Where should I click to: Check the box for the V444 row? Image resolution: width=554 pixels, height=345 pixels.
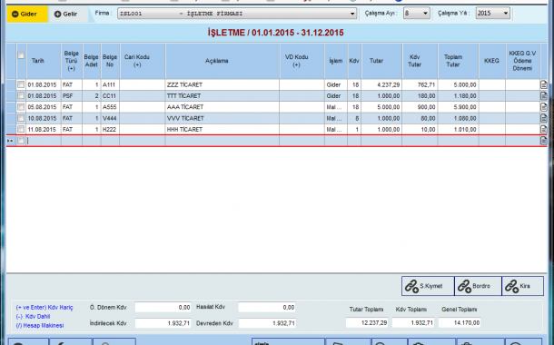pos(21,118)
